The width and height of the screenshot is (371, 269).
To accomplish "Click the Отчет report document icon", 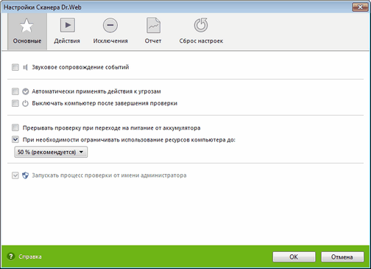I will click(153, 25).
